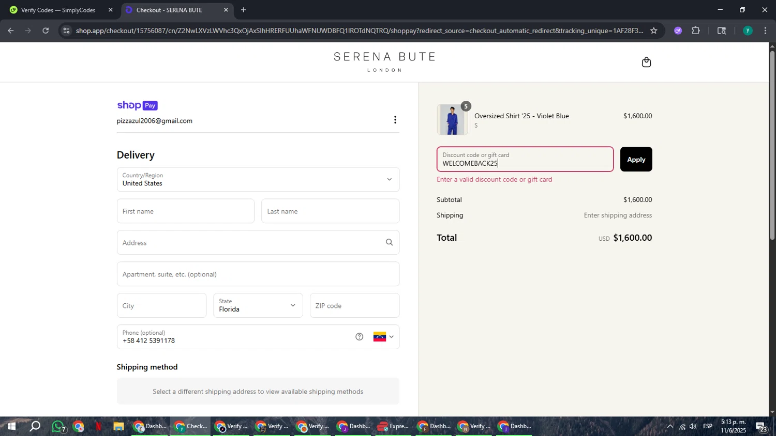The width and height of the screenshot is (776, 436).
Task: Open the phone country flag selector
Action: click(x=383, y=337)
